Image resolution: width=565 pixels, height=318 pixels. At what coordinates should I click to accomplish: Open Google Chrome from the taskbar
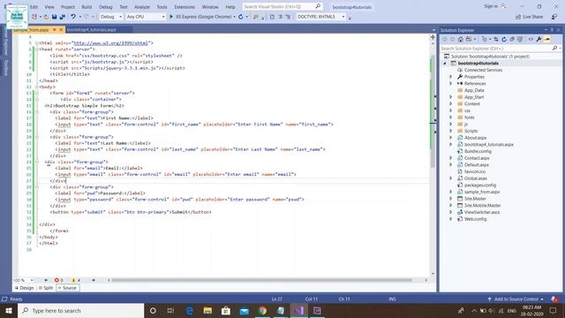(262, 310)
